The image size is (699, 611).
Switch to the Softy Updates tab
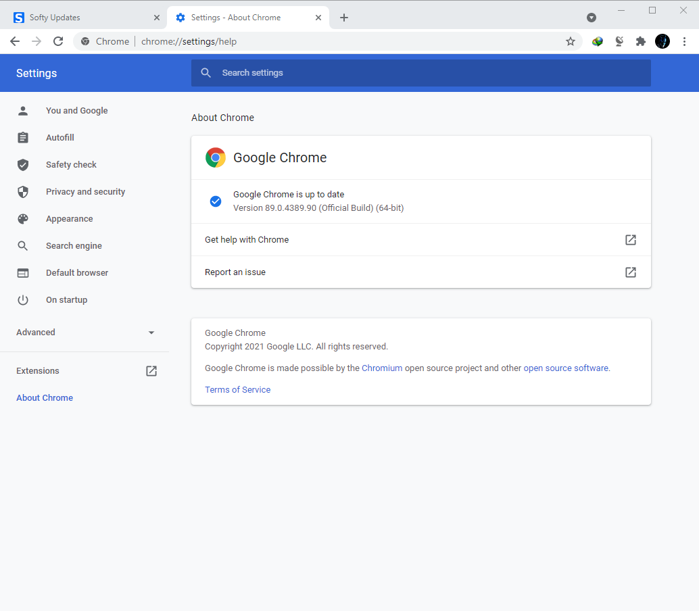83,18
